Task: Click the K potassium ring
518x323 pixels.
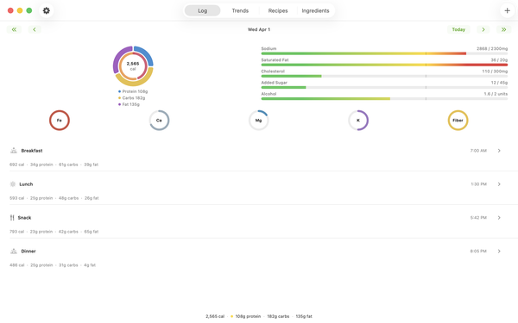Action: tap(358, 121)
